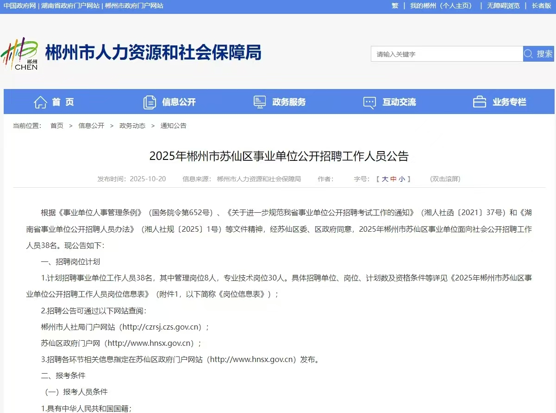Open 湖南省政府门户网站 link
This screenshot has width=556, height=413.
[x=71, y=6]
